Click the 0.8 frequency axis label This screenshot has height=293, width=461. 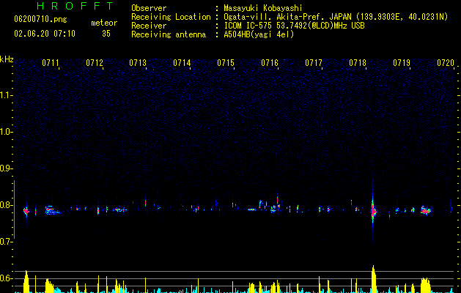pos(6,205)
